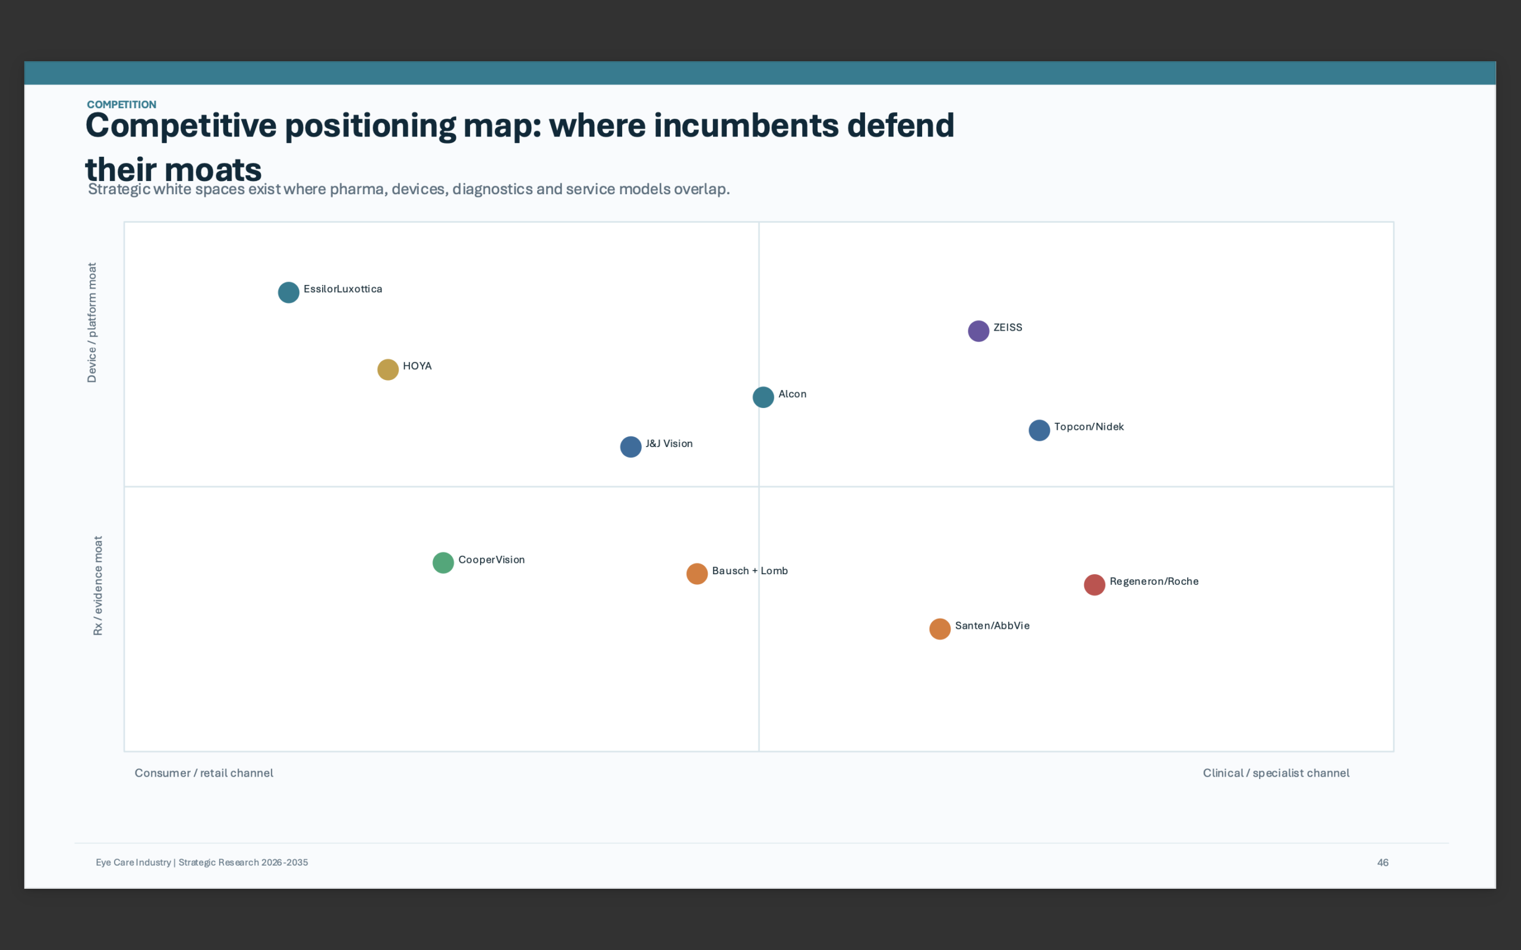Click the HOYA label text
Viewport: 1521px width, 950px height.
coord(417,366)
